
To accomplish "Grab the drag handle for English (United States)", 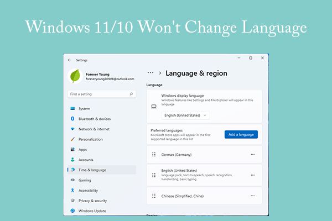I will pos(154,175).
